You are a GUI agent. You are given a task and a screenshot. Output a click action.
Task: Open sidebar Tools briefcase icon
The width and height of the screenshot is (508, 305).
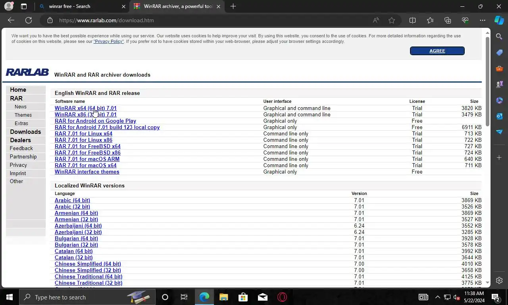(x=499, y=68)
